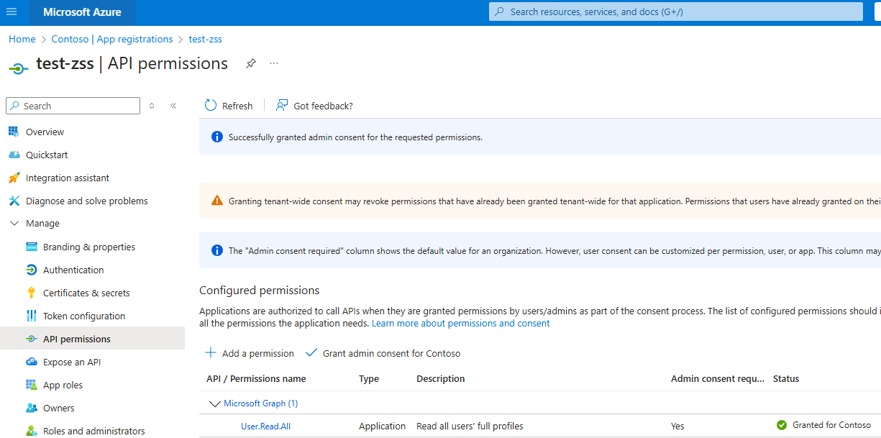The image size is (881, 438).
Task: Click the green Granted status check icon
Action: click(782, 425)
